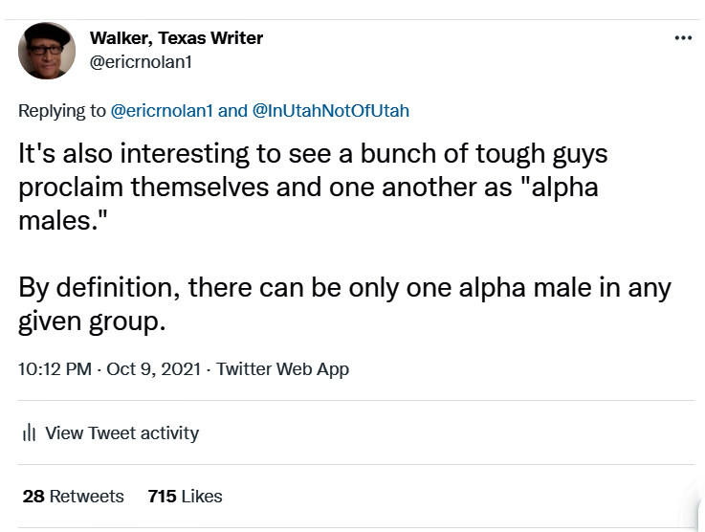Open the three-dot More options menu
The height and width of the screenshot is (532, 705).
point(683,38)
